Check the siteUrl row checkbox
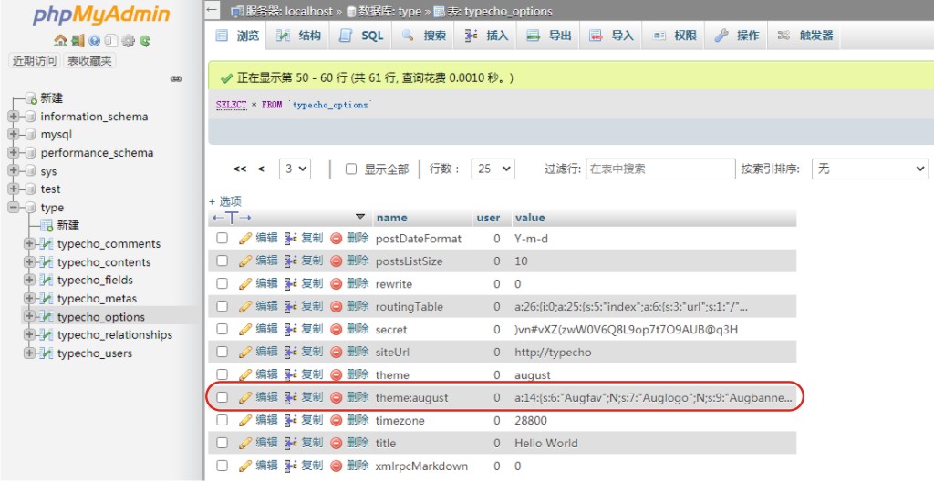Viewport: 934px width, 481px height. coord(223,352)
